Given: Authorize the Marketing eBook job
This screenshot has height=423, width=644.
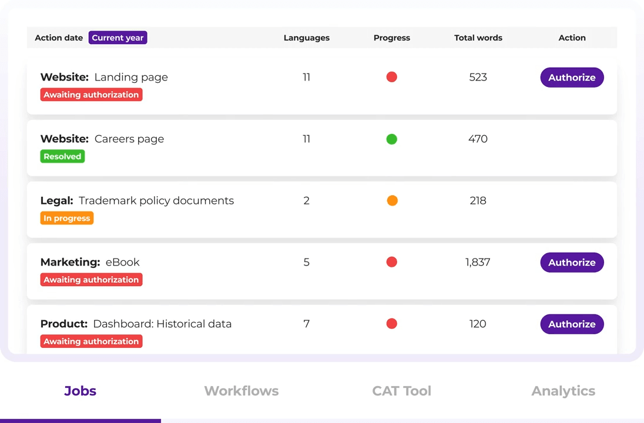Looking at the screenshot, I should (x=572, y=263).
